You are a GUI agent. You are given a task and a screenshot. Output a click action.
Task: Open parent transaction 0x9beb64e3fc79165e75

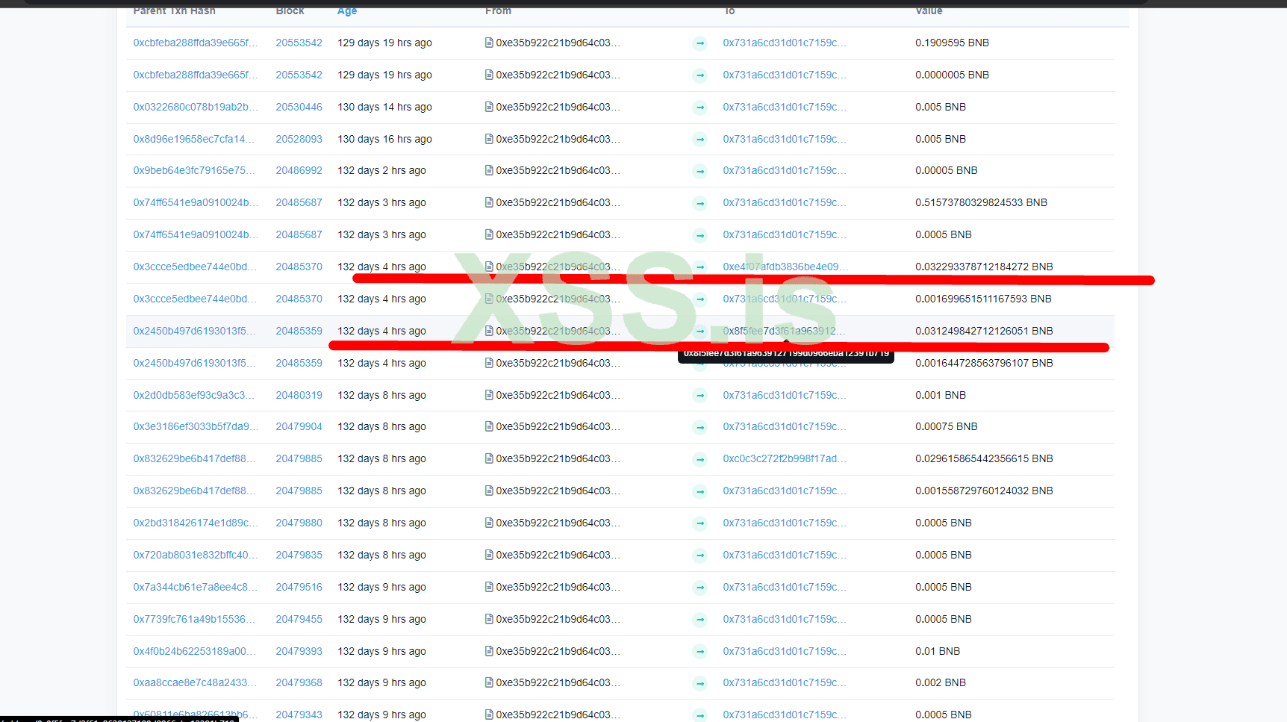(194, 170)
